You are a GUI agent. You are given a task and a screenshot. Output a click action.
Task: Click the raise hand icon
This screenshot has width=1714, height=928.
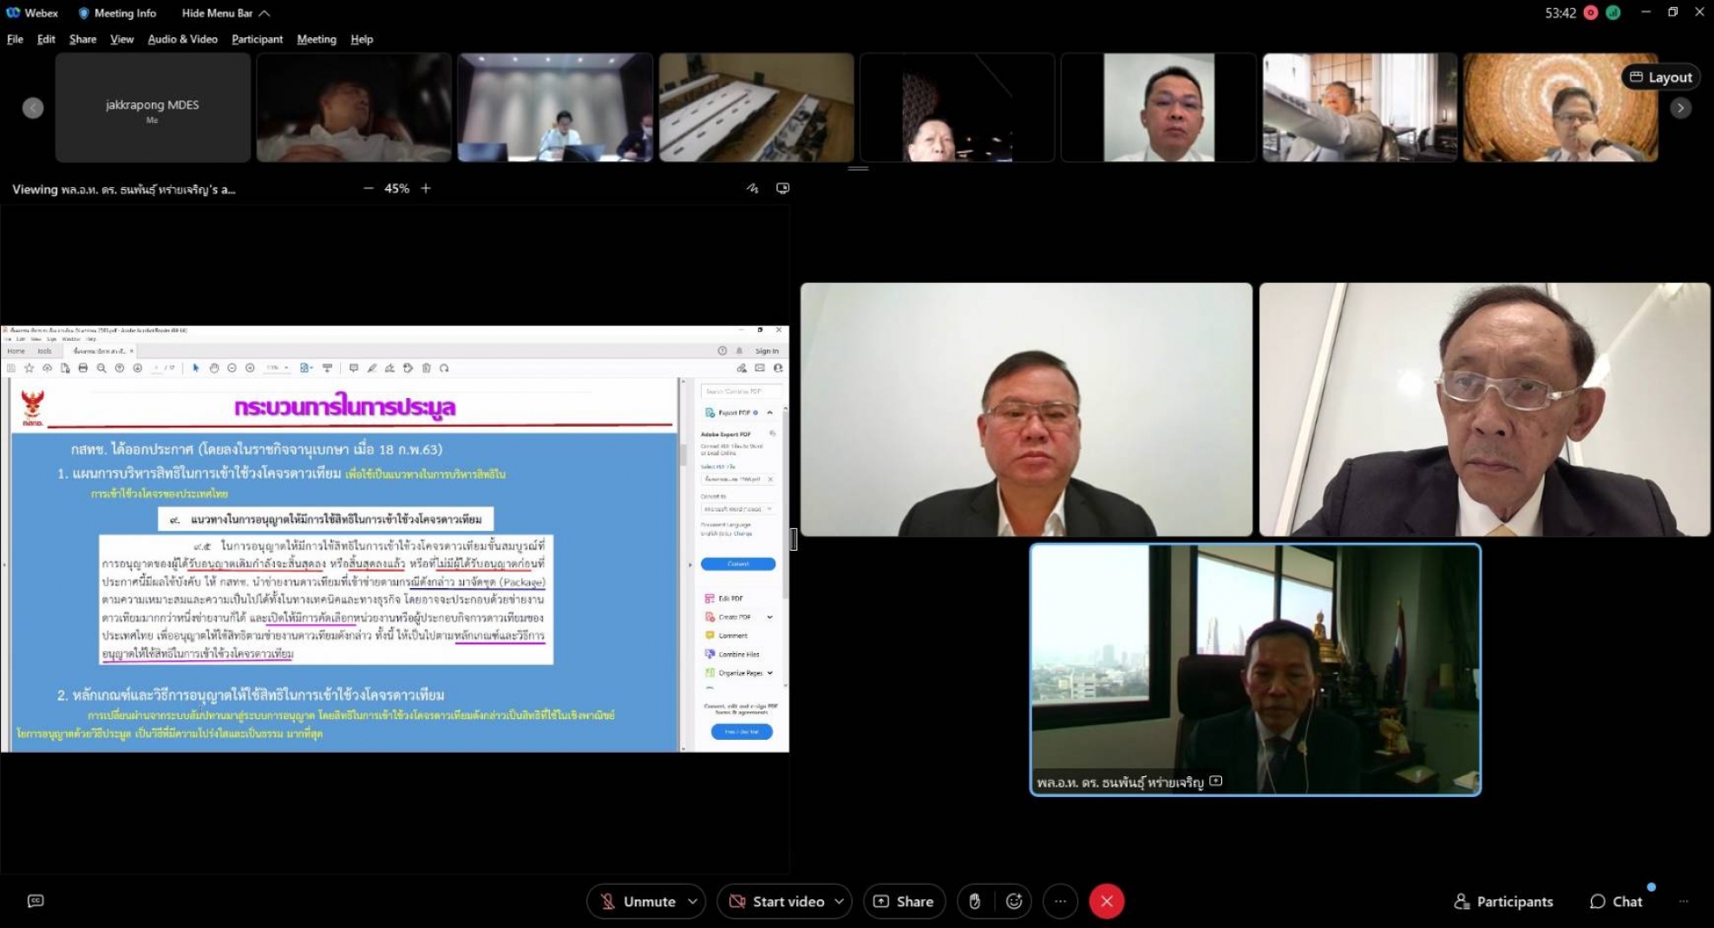coord(975,901)
